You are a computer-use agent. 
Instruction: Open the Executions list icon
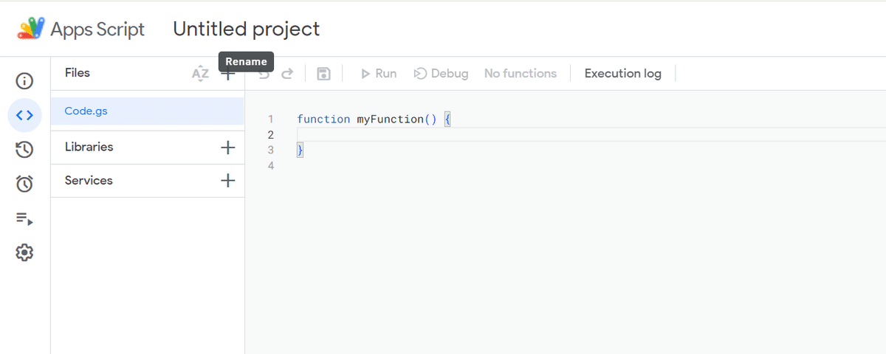24,218
